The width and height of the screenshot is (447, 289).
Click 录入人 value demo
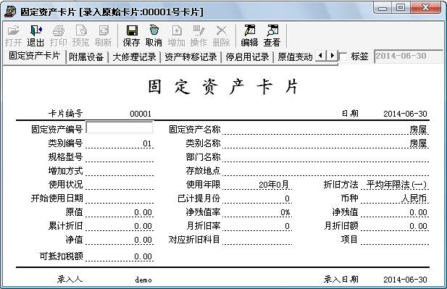(x=143, y=280)
